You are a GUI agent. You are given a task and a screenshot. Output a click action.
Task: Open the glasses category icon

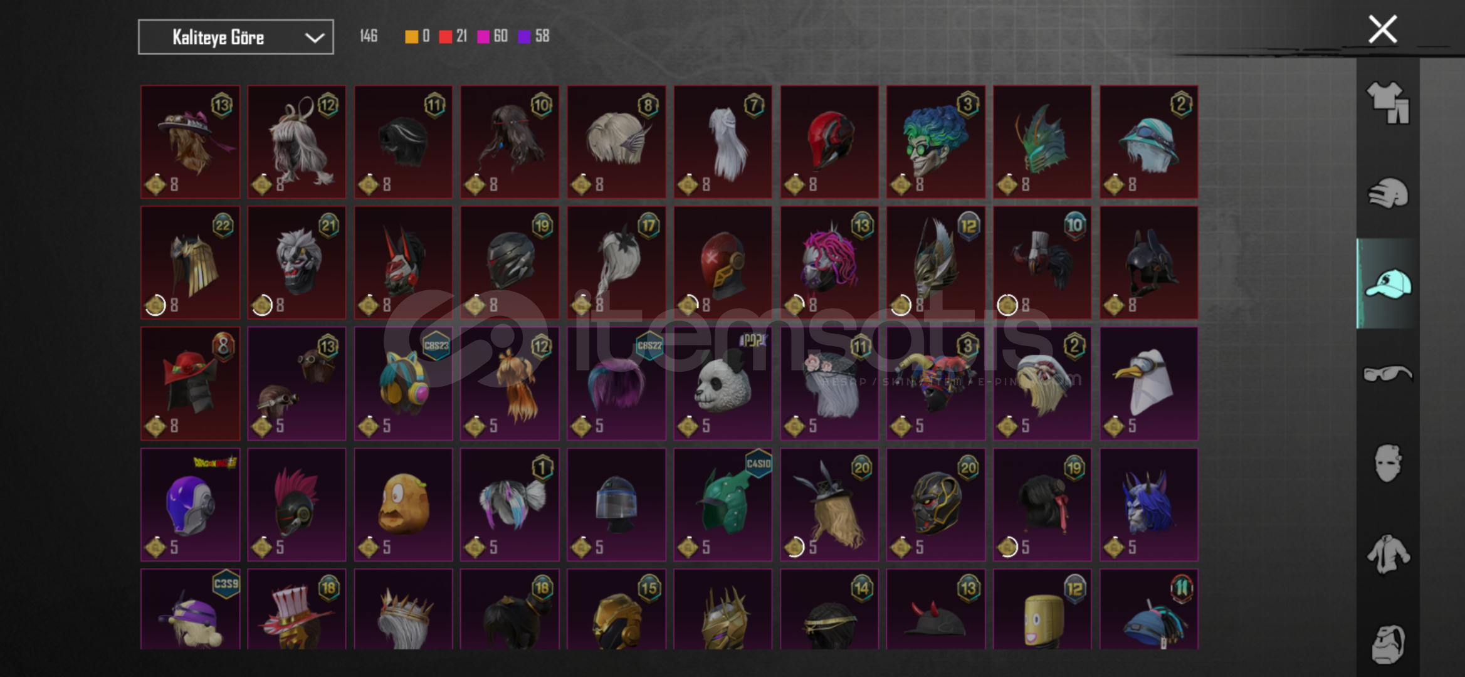tap(1388, 374)
